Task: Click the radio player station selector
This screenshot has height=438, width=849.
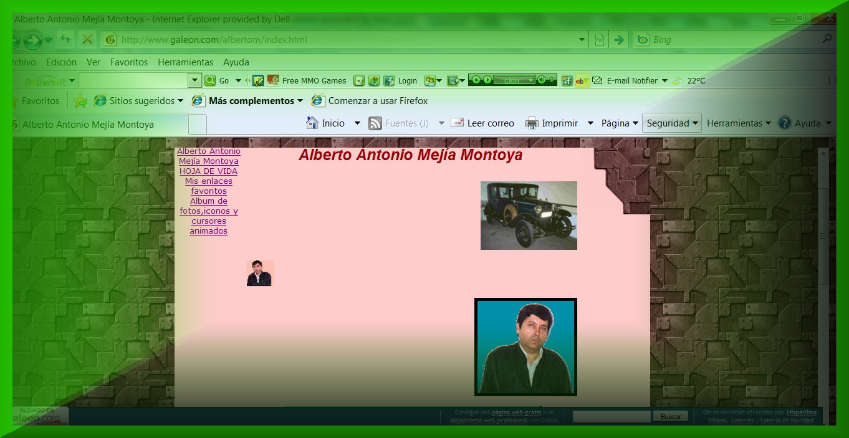Action: click(514, 80)
